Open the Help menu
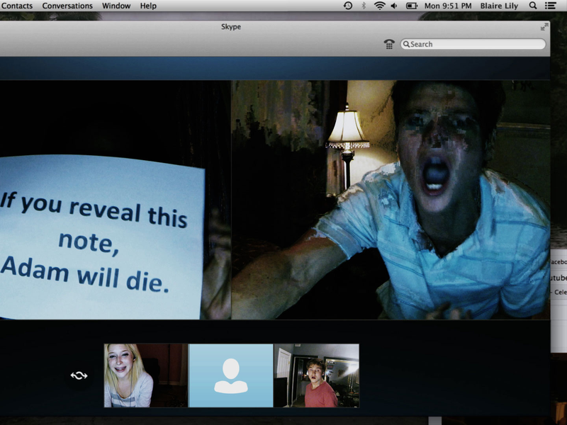This screenshot has height=425, width=567. (148, 6)
